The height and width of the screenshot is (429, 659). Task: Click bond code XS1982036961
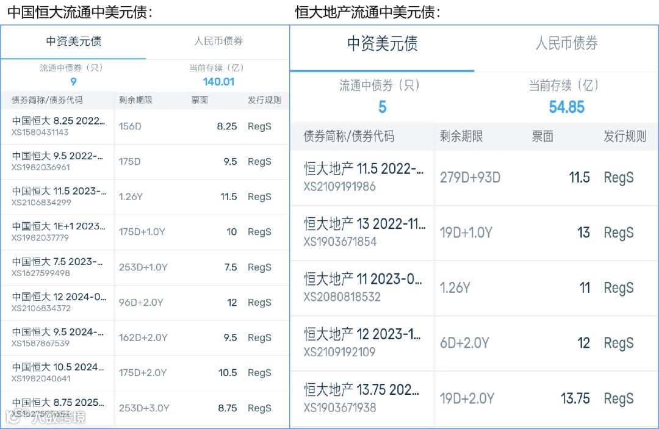tap(40, 167)
